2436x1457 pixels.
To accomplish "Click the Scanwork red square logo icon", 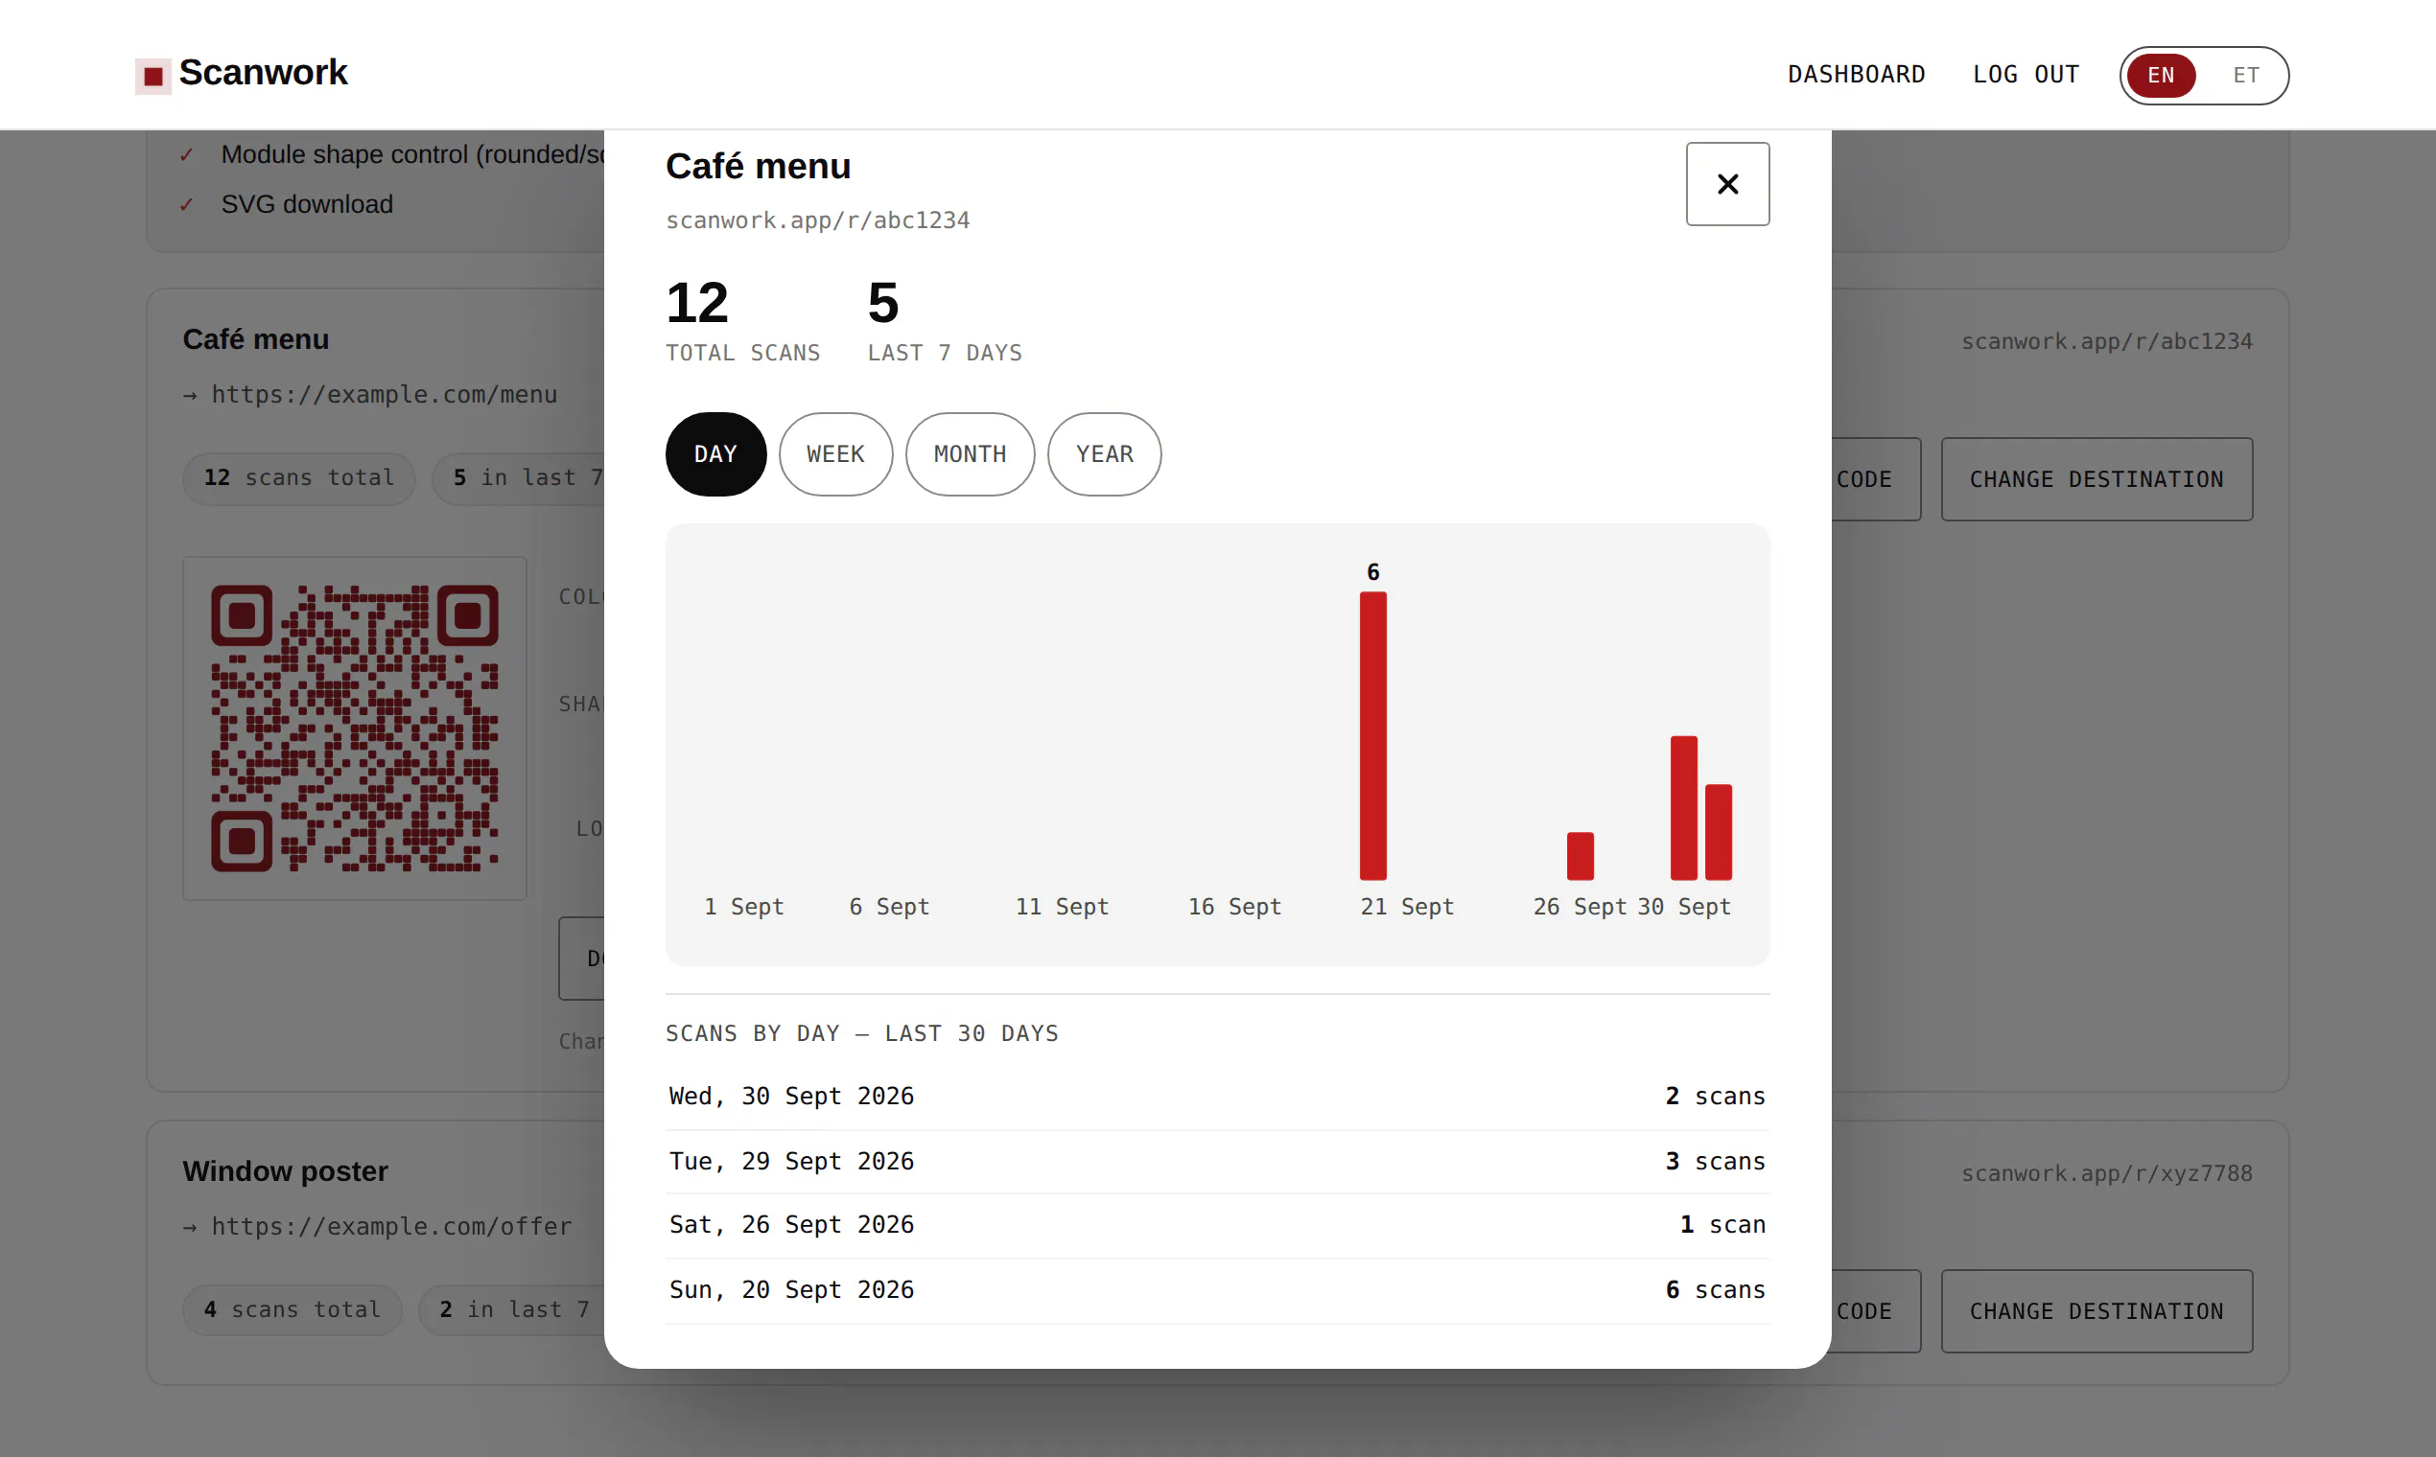I will pos(153,76).
